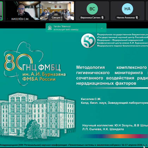Click the conference footer text about 'Техногенные системы'
Image resolution: width=148 pixels, height=148 pixels.
pyautogui.click(x=74, y=145)
